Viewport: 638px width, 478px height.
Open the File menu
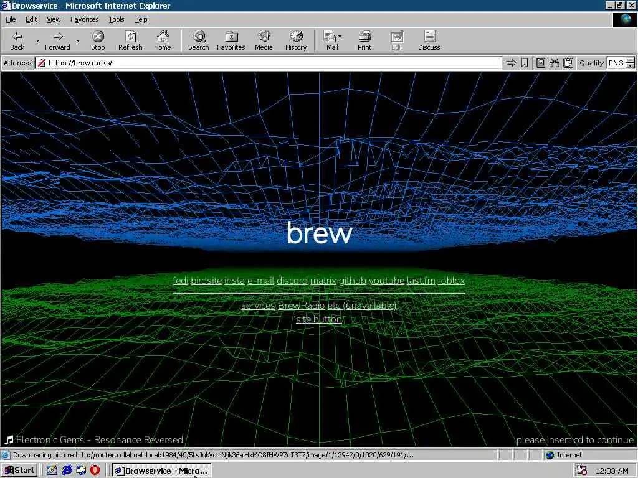11,19
